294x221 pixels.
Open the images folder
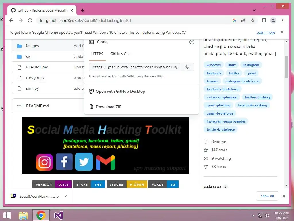[x=32, y=46]
